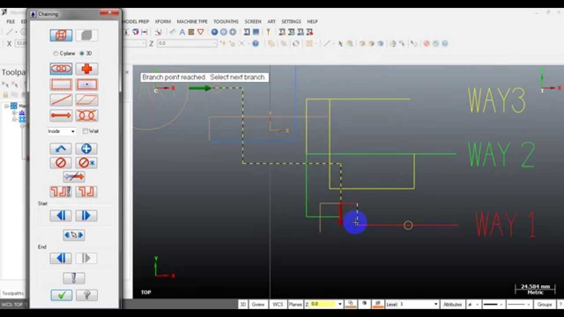Choose the Window selection method icon
Screen dimensions: 564x317
point(61,84)
